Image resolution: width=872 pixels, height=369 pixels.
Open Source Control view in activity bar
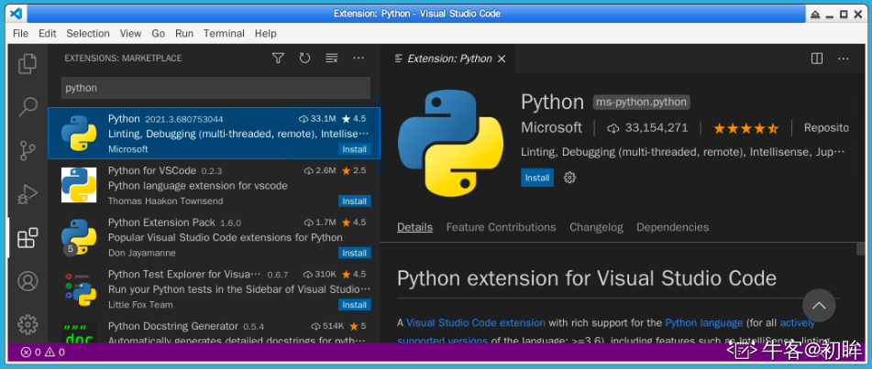click(x=28, y=150)
